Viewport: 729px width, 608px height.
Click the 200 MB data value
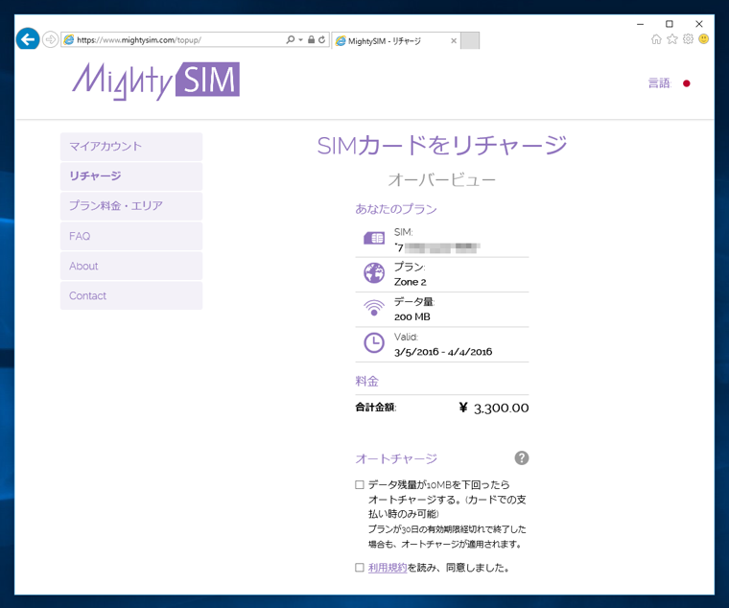click(412, 317)
